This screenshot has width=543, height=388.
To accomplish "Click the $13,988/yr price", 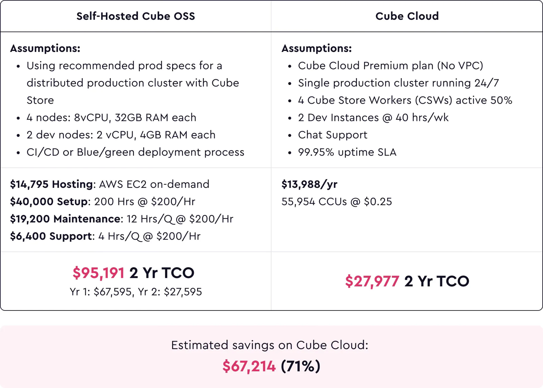I will [310, 184].
